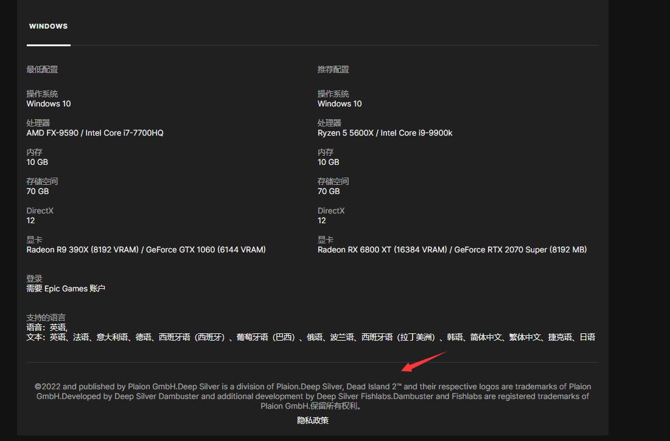Click the minimum DirectX 12 value
This screenshot has height=441, width=670.
tap(30, 220)
